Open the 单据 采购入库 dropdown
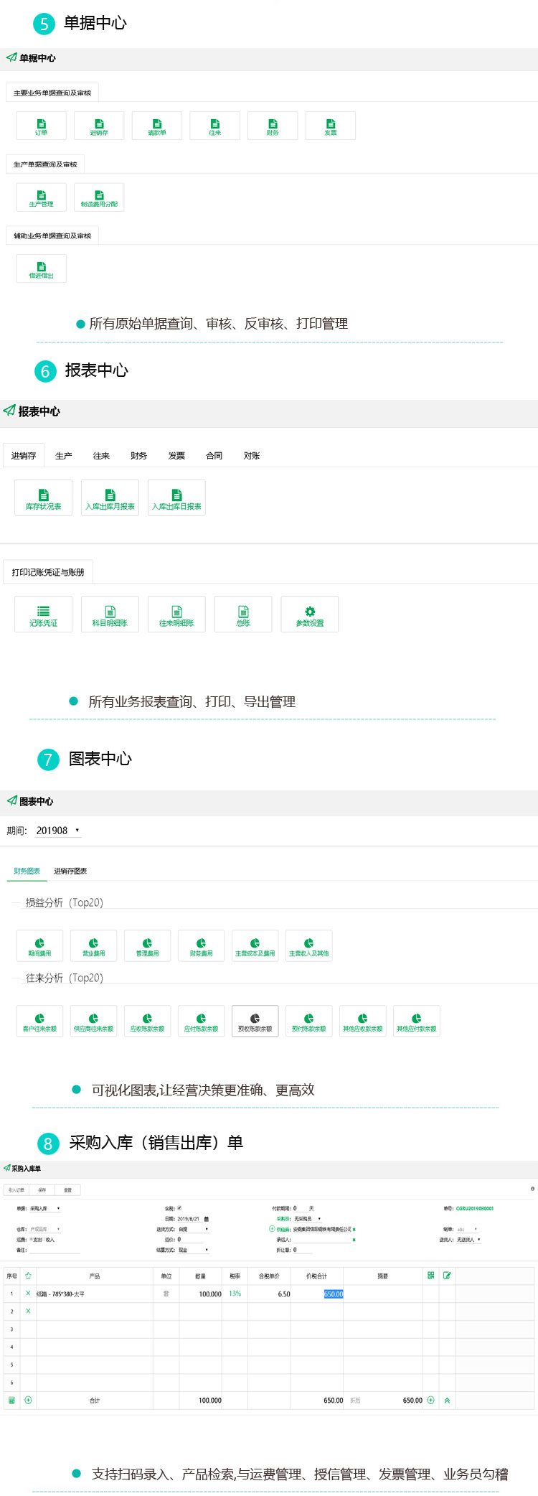The height and width of the screenshot is (1496, 538). coord(45,1208)
